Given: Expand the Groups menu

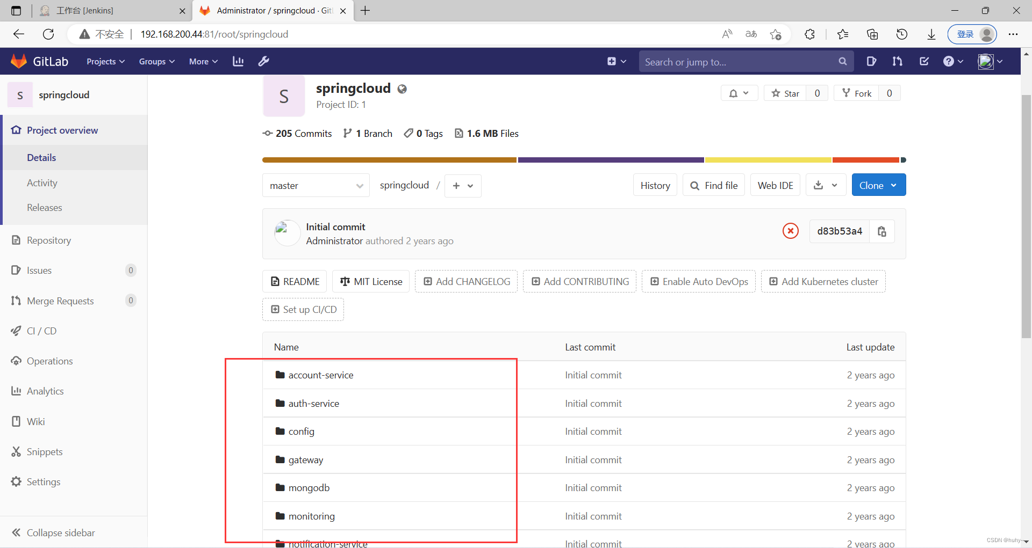Looking at the screenshot, I should (157, 62).
